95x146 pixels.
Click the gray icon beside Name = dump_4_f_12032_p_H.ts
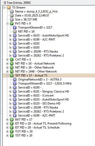pos(12,11)
